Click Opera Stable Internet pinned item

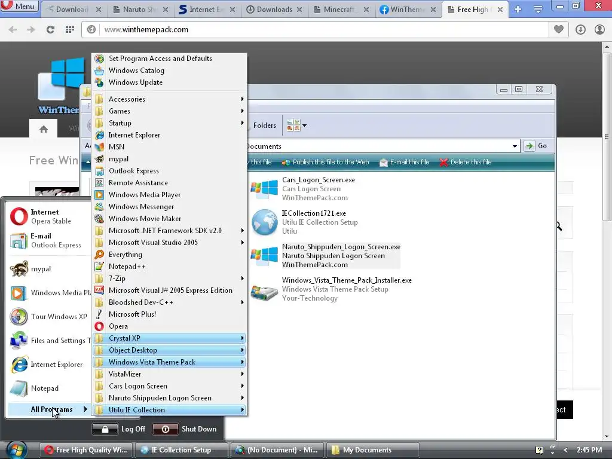point(49,216)
